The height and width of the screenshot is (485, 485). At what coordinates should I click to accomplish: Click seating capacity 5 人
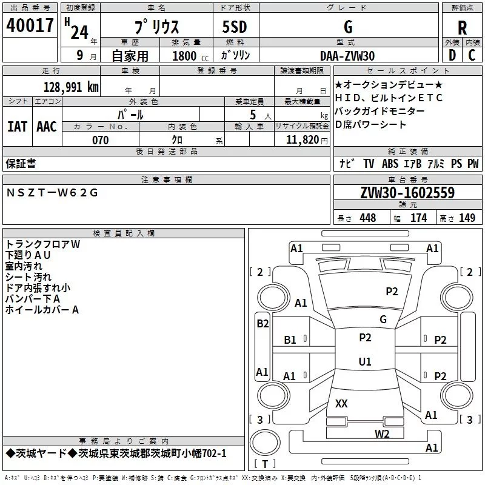(x=260, y=115)
